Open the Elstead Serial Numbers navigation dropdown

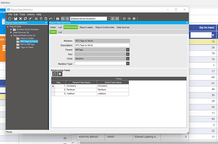(x=109, y=19)
